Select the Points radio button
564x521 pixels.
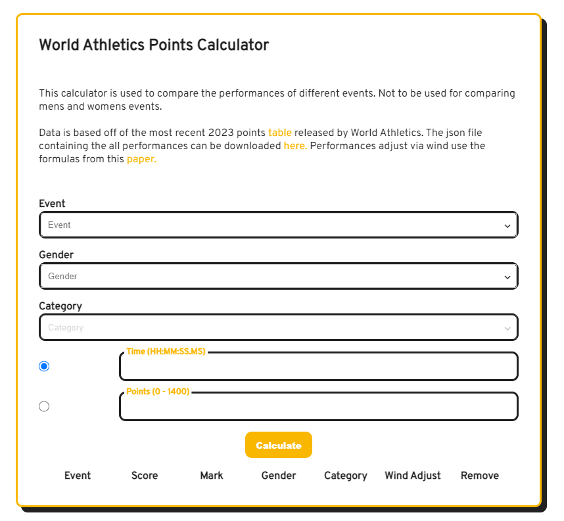coord(44,406)
